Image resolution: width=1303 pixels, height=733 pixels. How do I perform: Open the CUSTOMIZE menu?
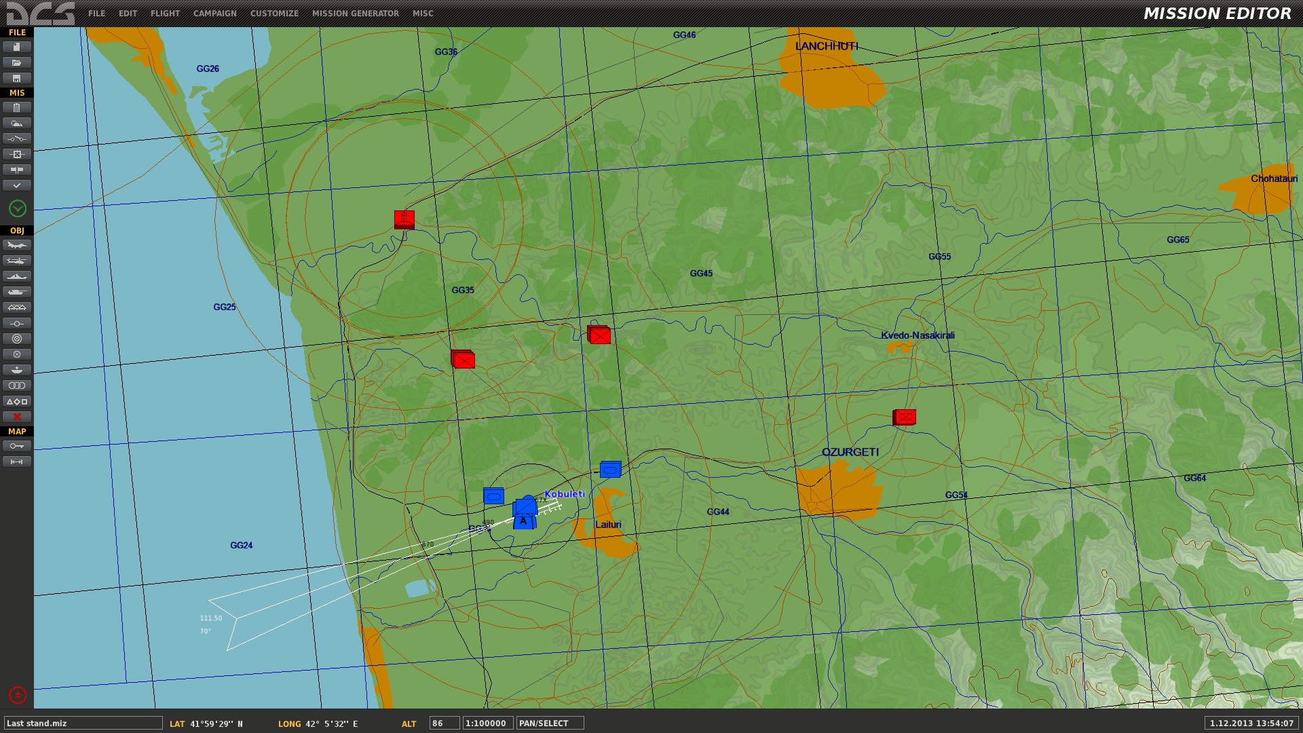click(x=274, y=14)
